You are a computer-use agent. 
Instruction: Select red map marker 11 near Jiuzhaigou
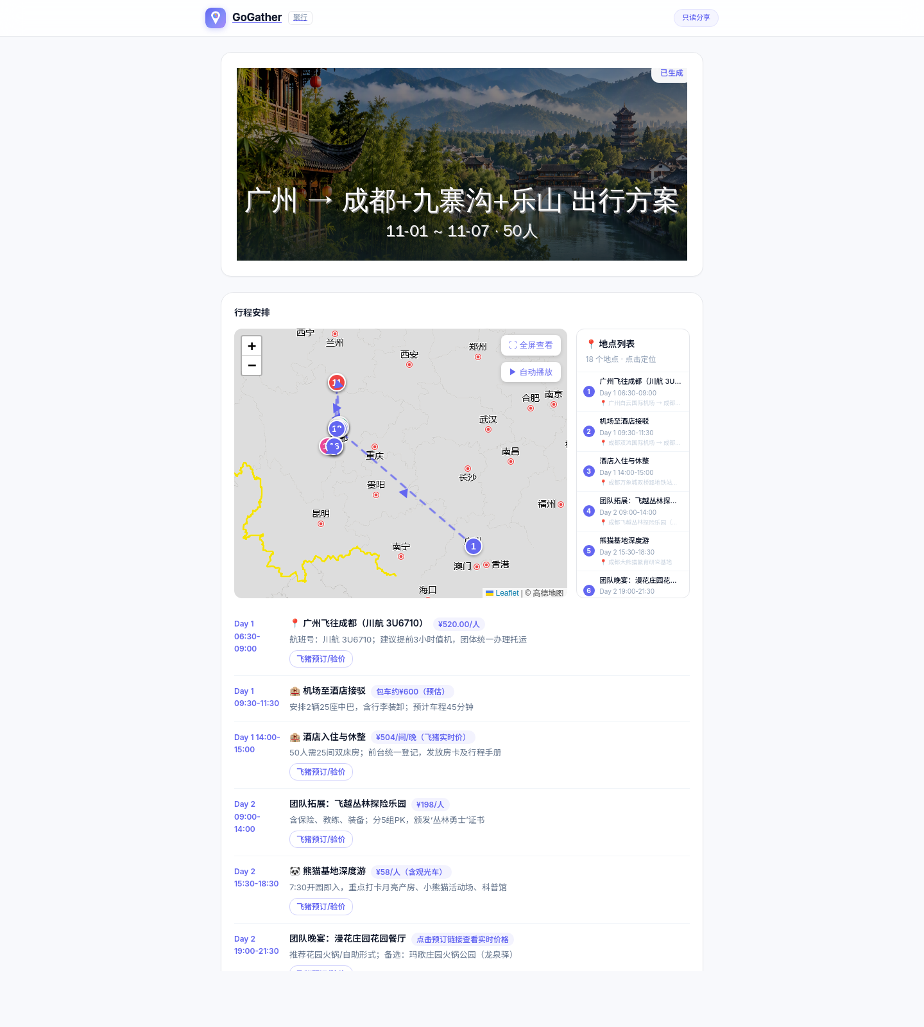[337, 383]
